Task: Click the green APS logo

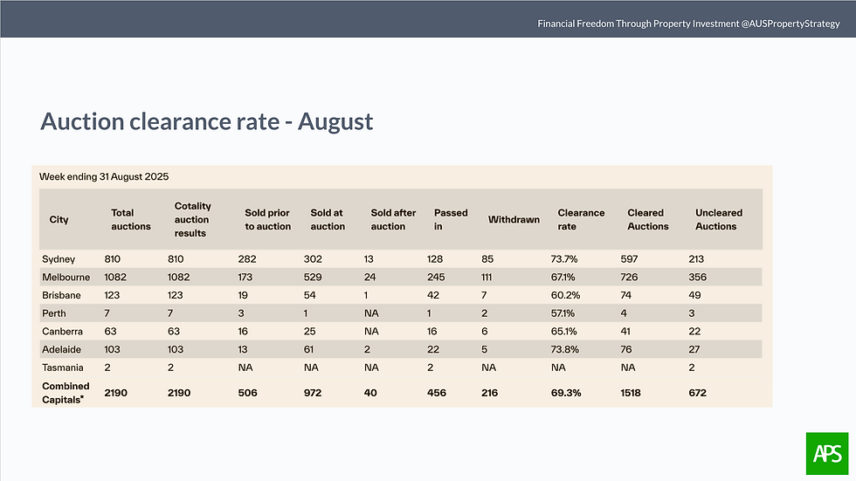Action: coord(825,453)
